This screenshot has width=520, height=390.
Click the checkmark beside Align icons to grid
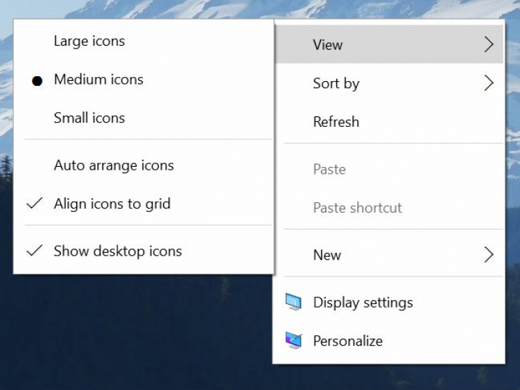click(x=35, y=204)
